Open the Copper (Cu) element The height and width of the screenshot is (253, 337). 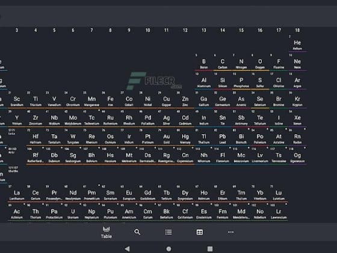[167, 100]
